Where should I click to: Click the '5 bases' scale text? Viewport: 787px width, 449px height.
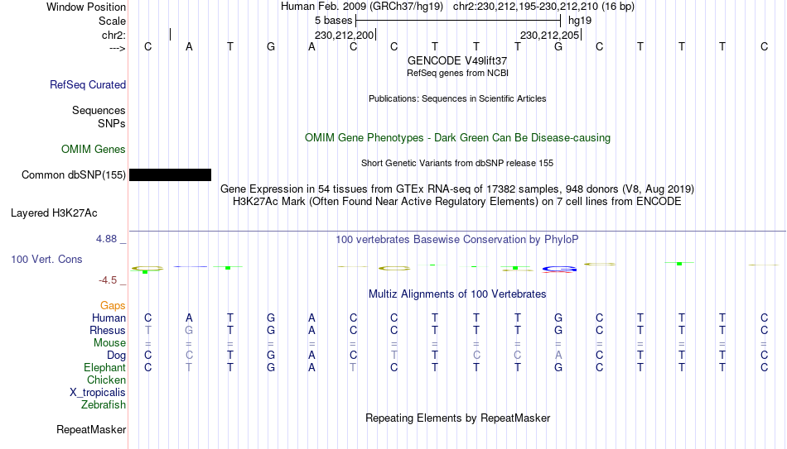[334, 21]
